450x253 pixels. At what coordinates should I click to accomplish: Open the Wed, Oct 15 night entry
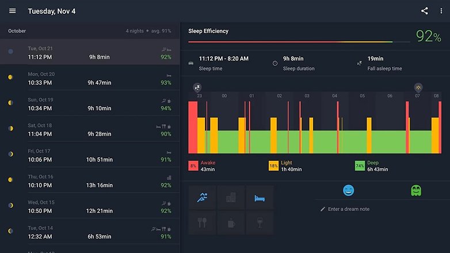(x=90, y=206)
